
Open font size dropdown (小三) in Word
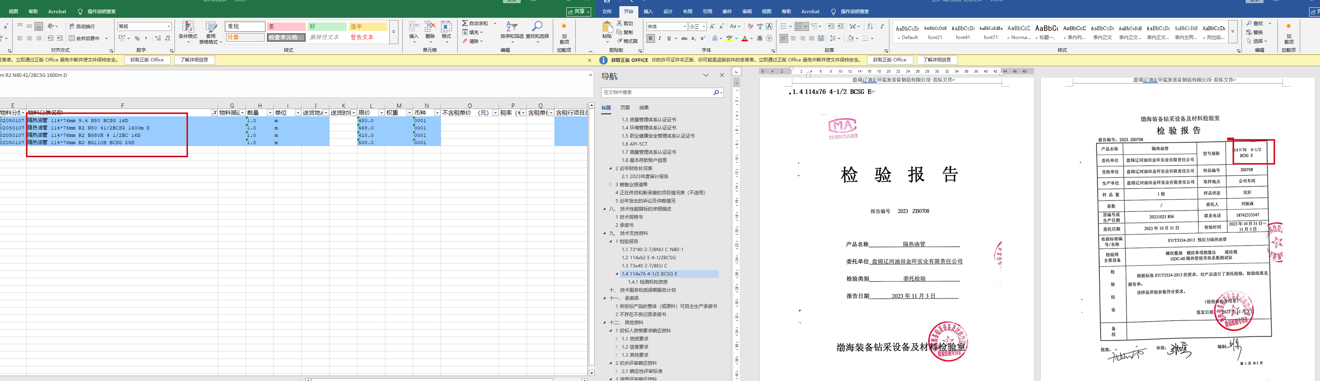tap(704, 27)
